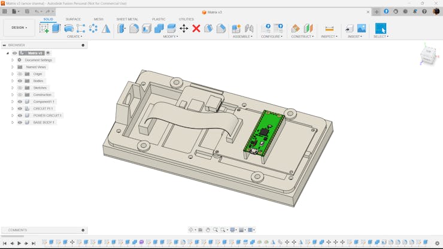Activate the Select tool icon
Viewport: 443px width, 249px height.
pos(381,28)
